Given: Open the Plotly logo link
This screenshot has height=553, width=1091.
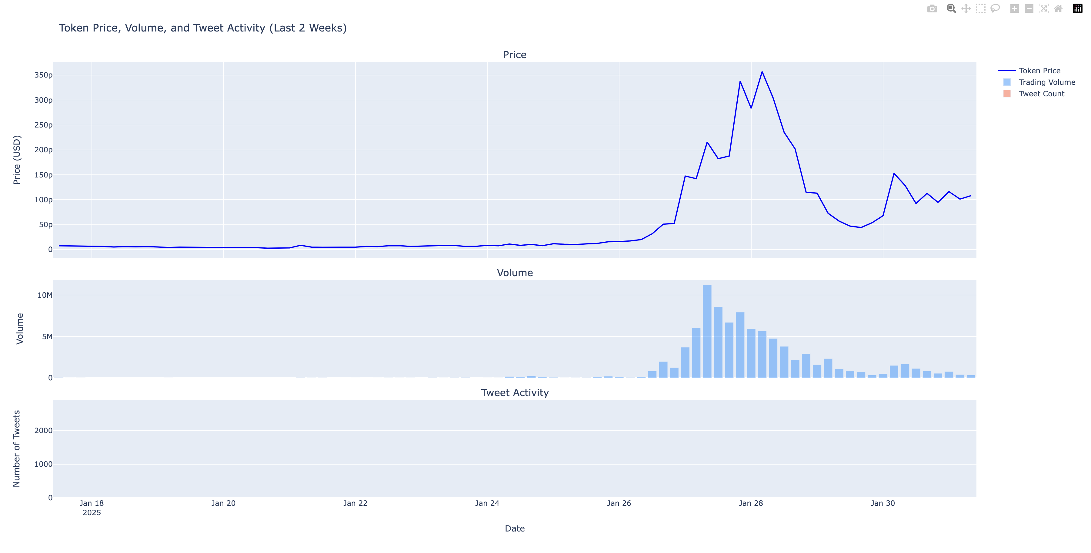Looking at the screenshot, I should [x=1077, y=9].
